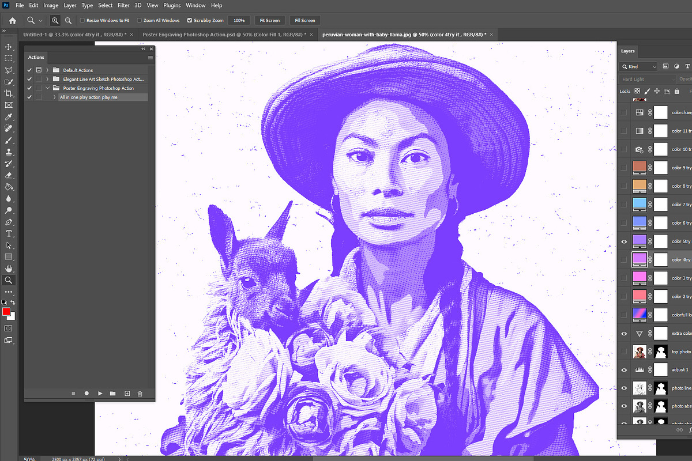Expand 'All in one play action' steps
The width and height of the screenshot is (692, 461).
coord(54,97)
